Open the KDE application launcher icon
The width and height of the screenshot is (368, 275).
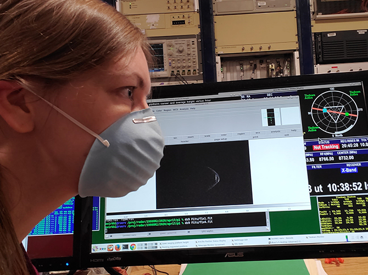pyautogui.click(x=96, y=248)
